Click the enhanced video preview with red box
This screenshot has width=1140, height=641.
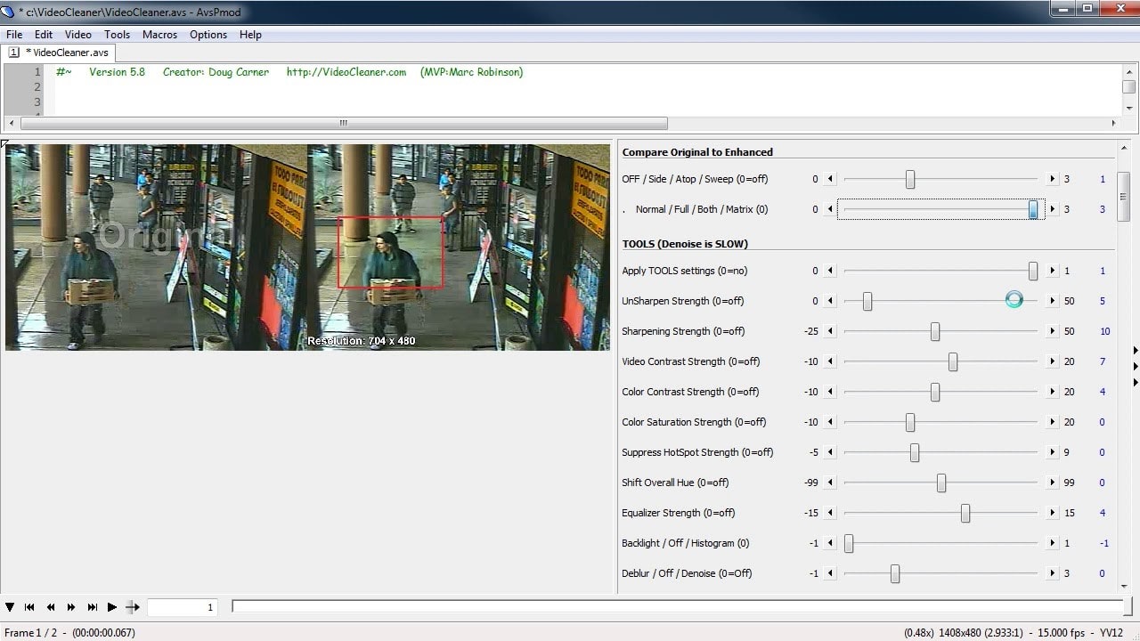click(x=459, y=247)
